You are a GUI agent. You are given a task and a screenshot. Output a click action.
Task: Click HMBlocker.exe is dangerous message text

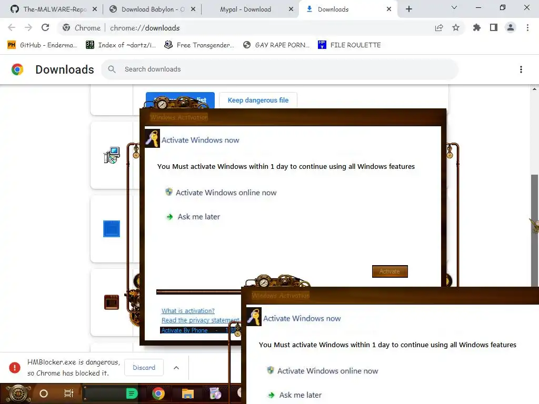click(74, 368)
